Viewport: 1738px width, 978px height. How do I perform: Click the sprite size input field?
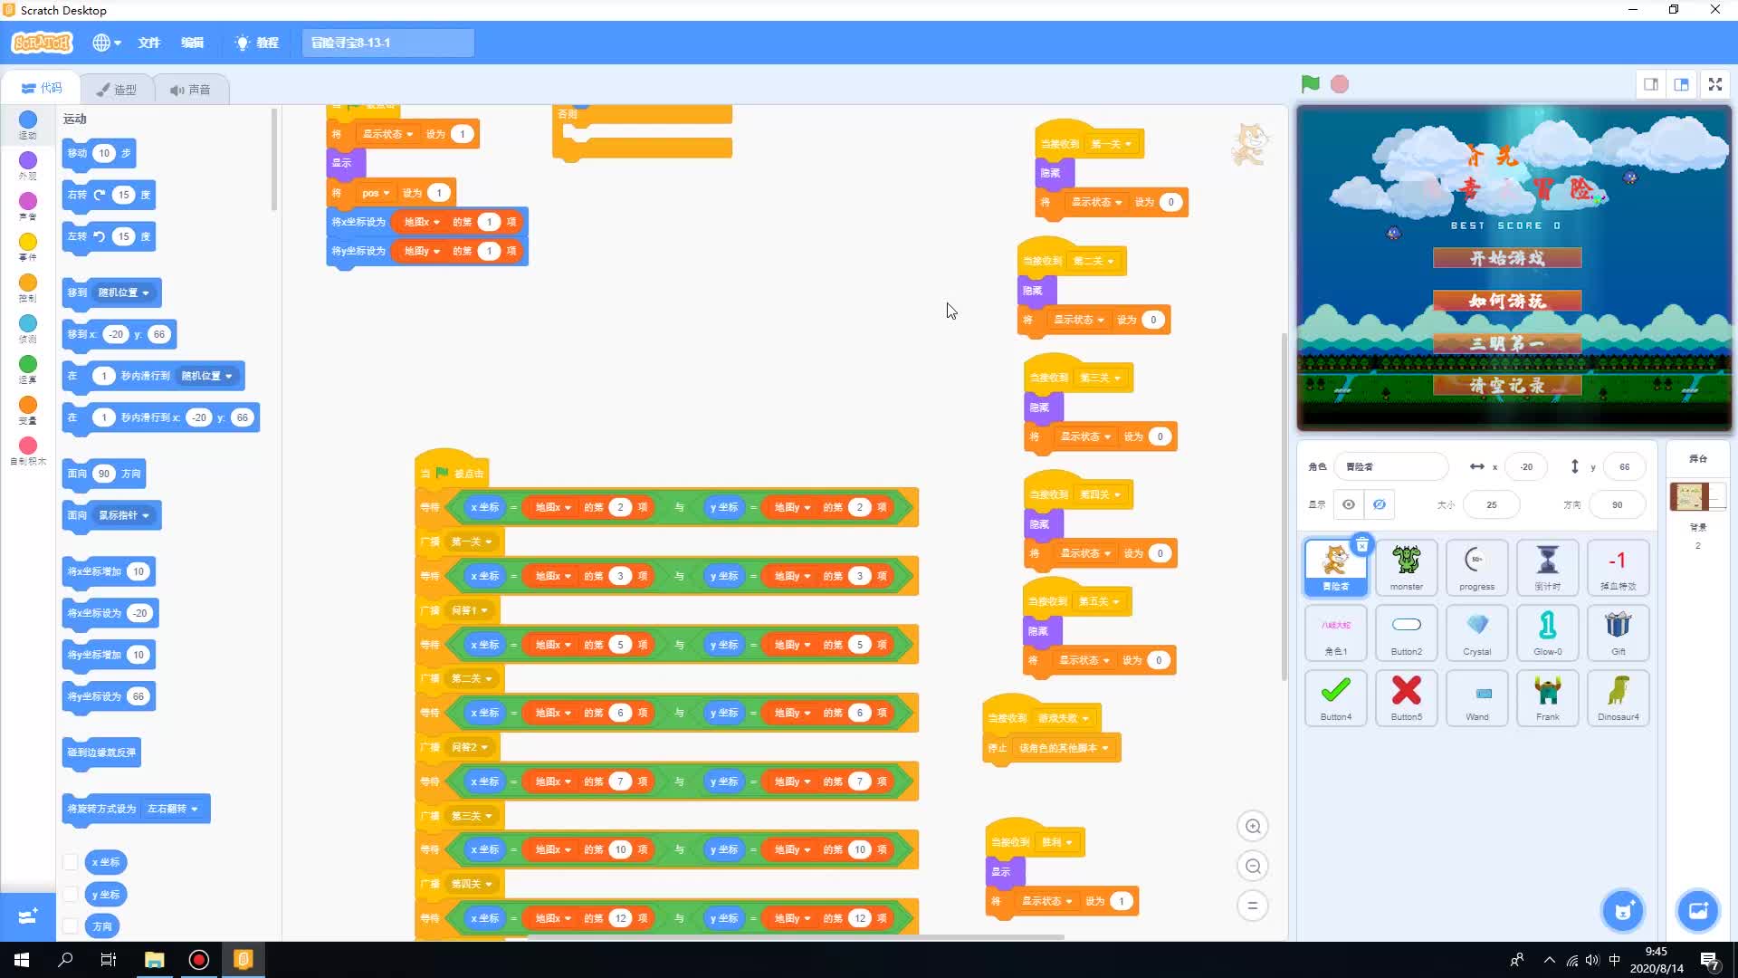[x=1491, y=504]
